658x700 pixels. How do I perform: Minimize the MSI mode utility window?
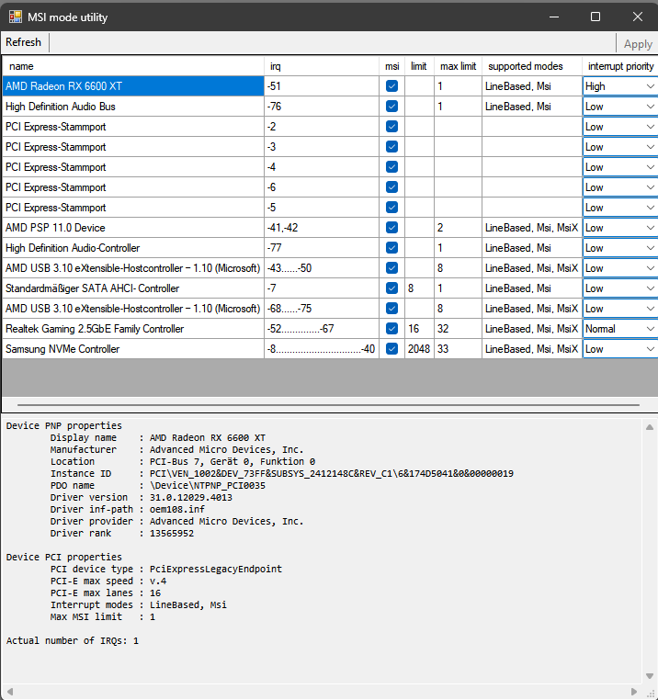[554, 17]
